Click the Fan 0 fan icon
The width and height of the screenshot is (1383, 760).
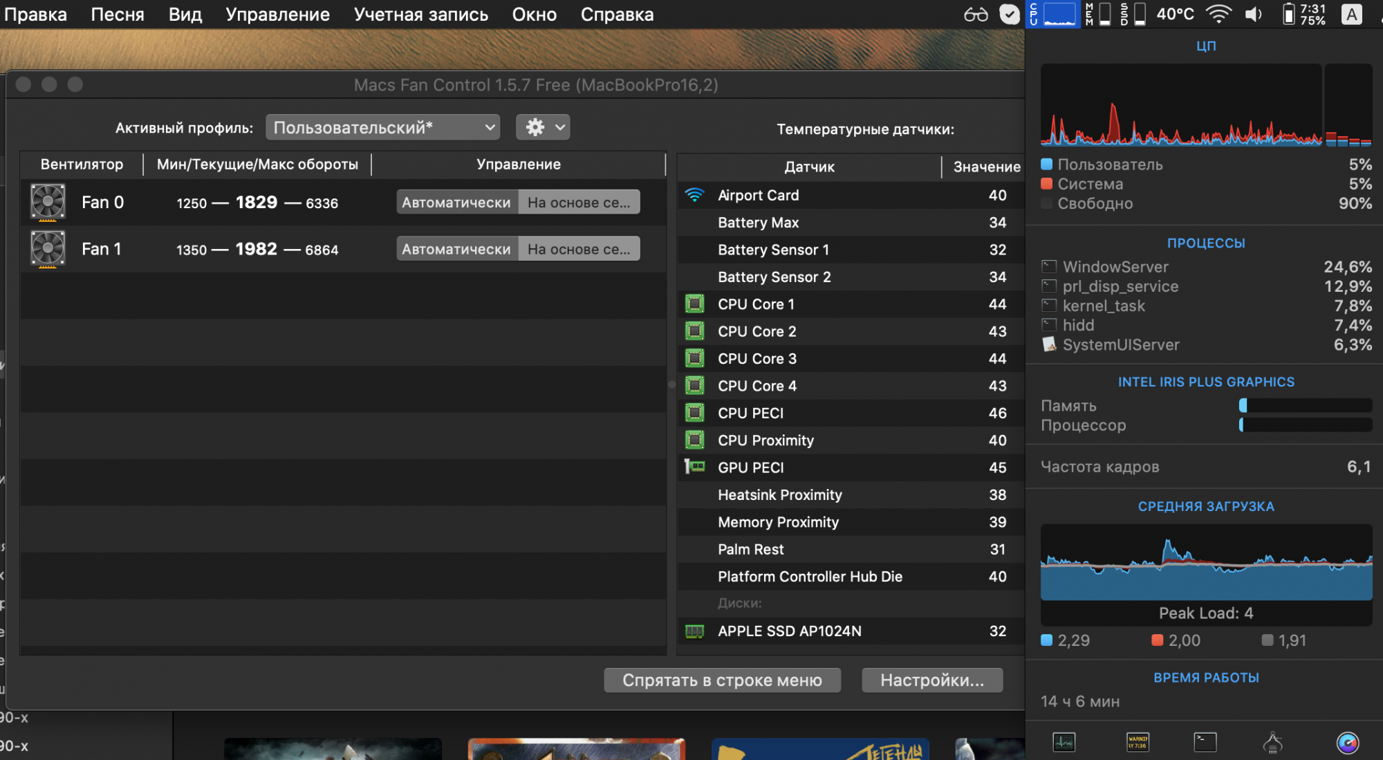(x=48, y=202)
